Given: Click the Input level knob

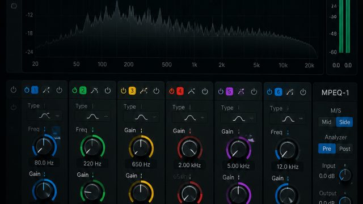Looking at the screenshot, I should (345, 175).
